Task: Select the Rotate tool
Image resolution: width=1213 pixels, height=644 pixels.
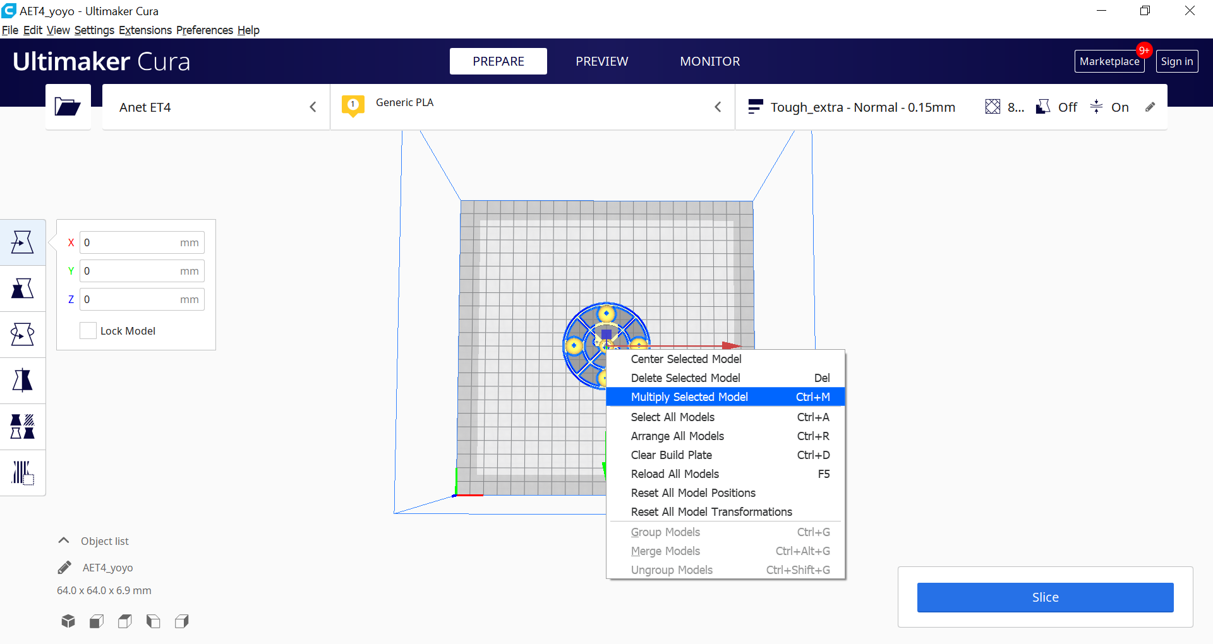Action: point(23,335)
